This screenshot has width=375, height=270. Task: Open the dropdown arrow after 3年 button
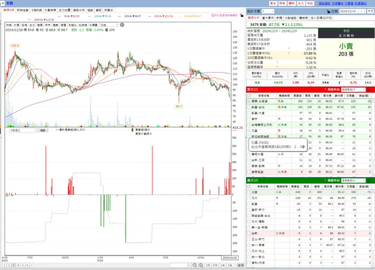click(x=235, y=265)
